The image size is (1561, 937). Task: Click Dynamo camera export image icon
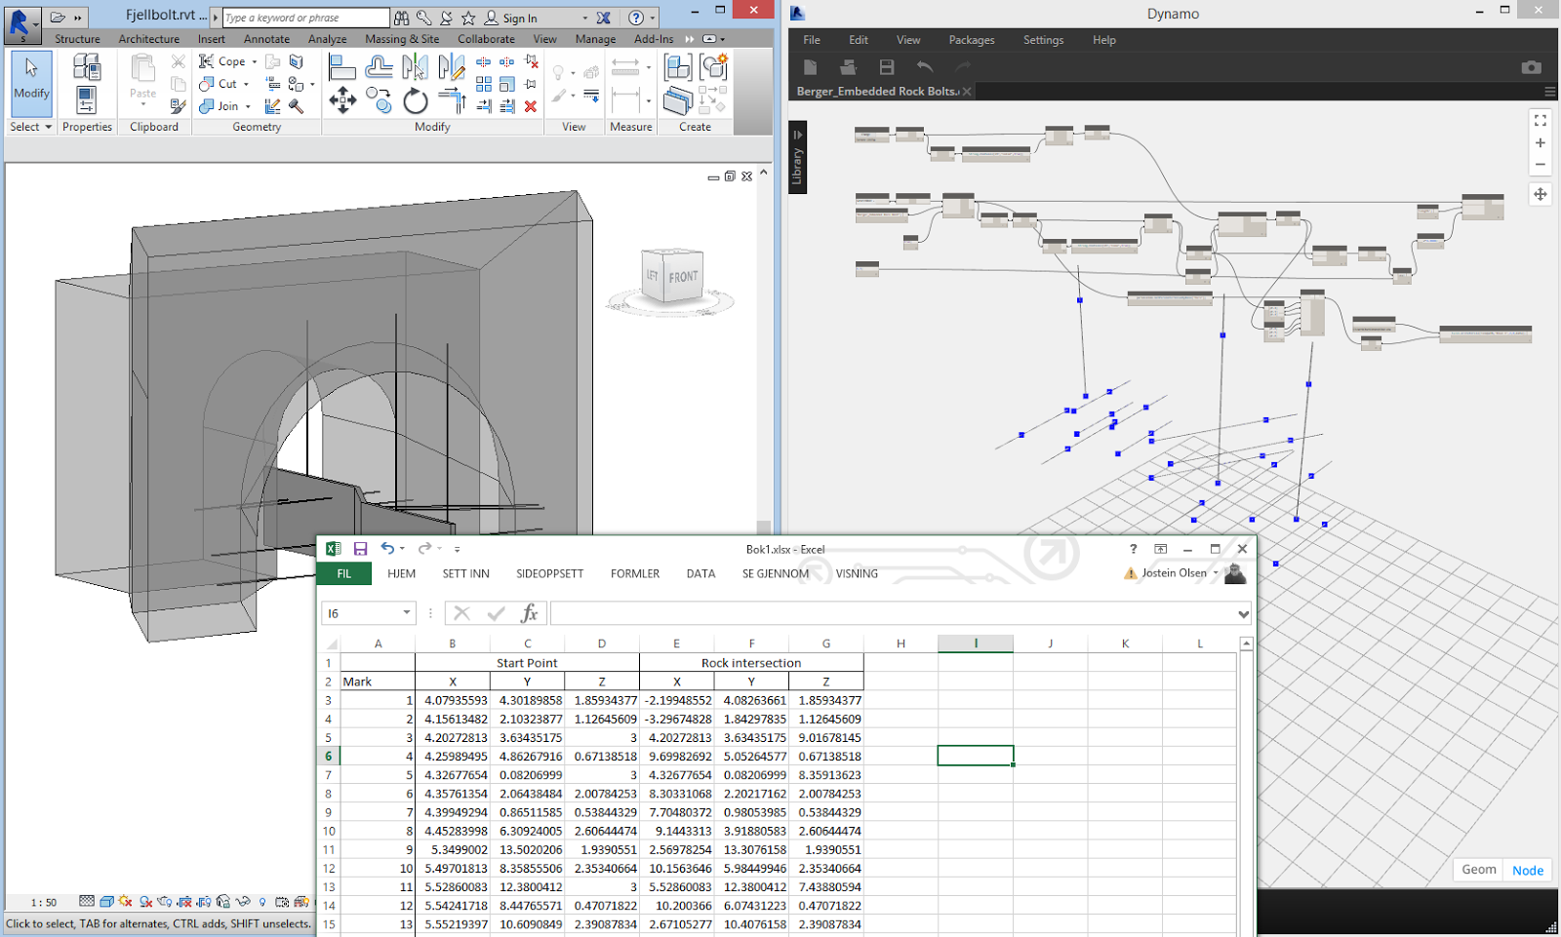pos(1531,67)
